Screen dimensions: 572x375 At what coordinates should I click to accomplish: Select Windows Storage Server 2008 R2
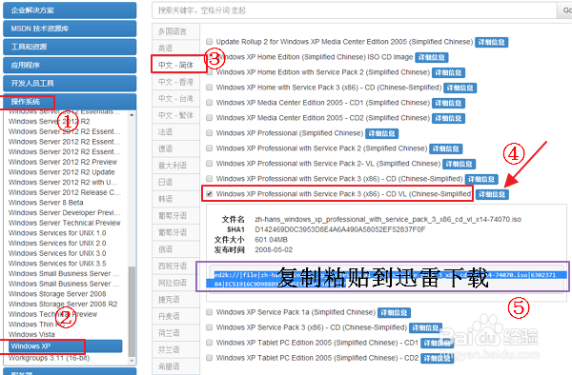(x=63, y=304)
